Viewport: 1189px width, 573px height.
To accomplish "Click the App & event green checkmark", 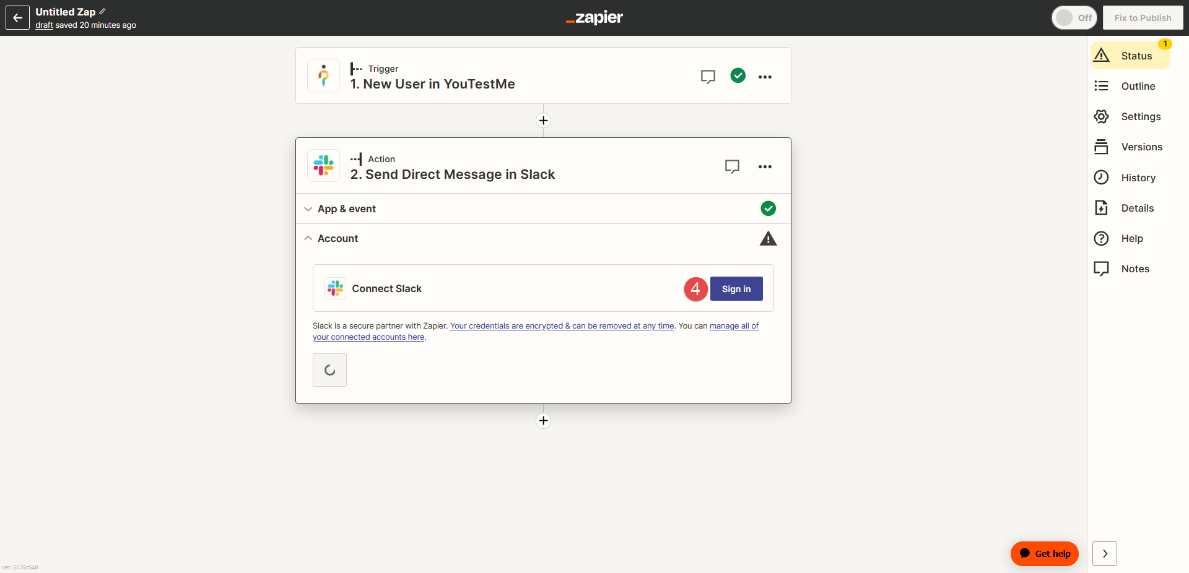I will tap(768, 209).
